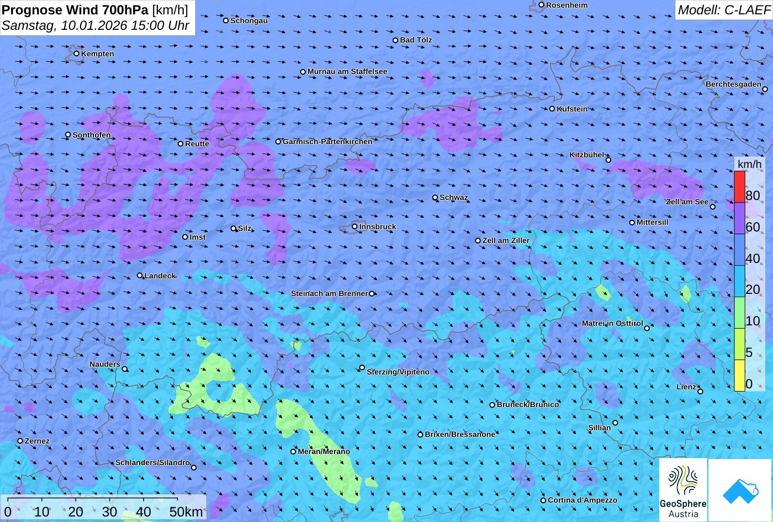Click the Schlanders/Silandro label
This screenshot has height=522, width=773.
(152, 462)
